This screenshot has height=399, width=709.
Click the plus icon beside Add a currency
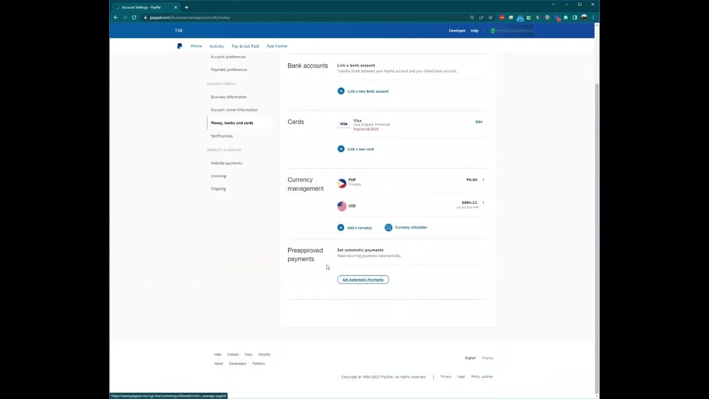(341, 227)
